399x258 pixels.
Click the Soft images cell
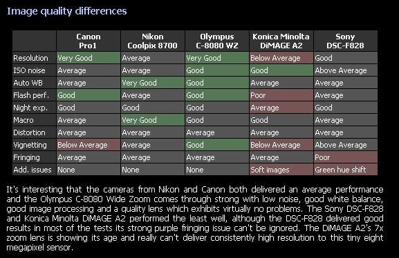(x=281, y=170)
